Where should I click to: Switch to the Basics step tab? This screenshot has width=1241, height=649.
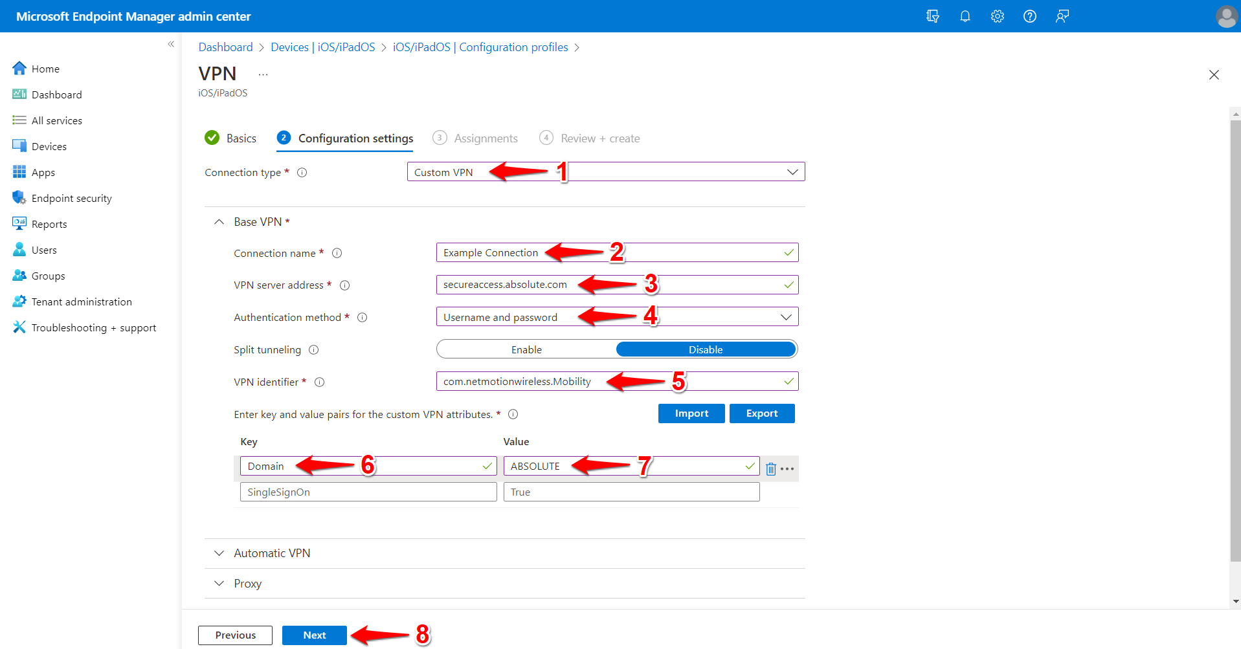coord(230,138)
